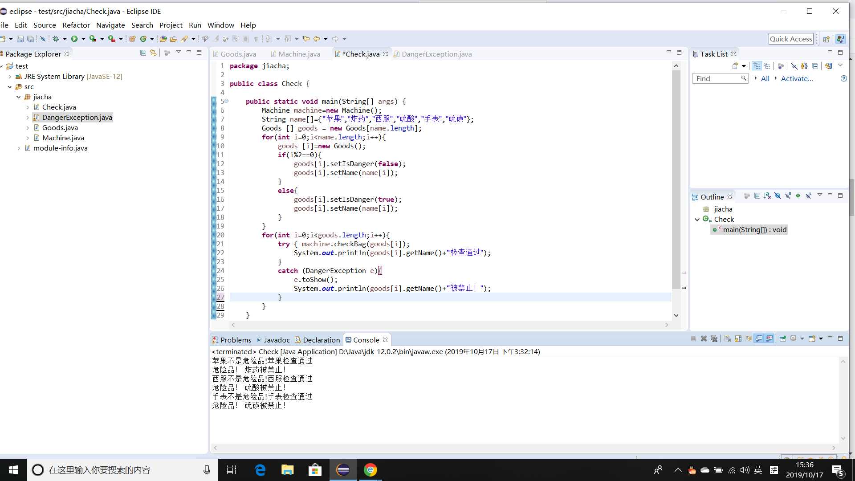The width and height of the screenshot is (855, 481).
Task: Click the Quick Access field
Action: coord(791,39)
